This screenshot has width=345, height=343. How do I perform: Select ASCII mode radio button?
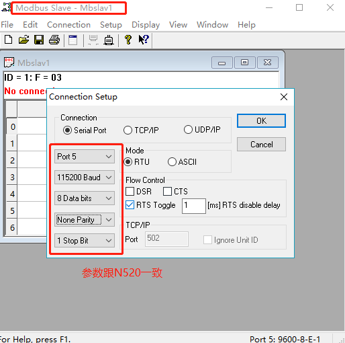pyautogui.click(x=172, y=162)
